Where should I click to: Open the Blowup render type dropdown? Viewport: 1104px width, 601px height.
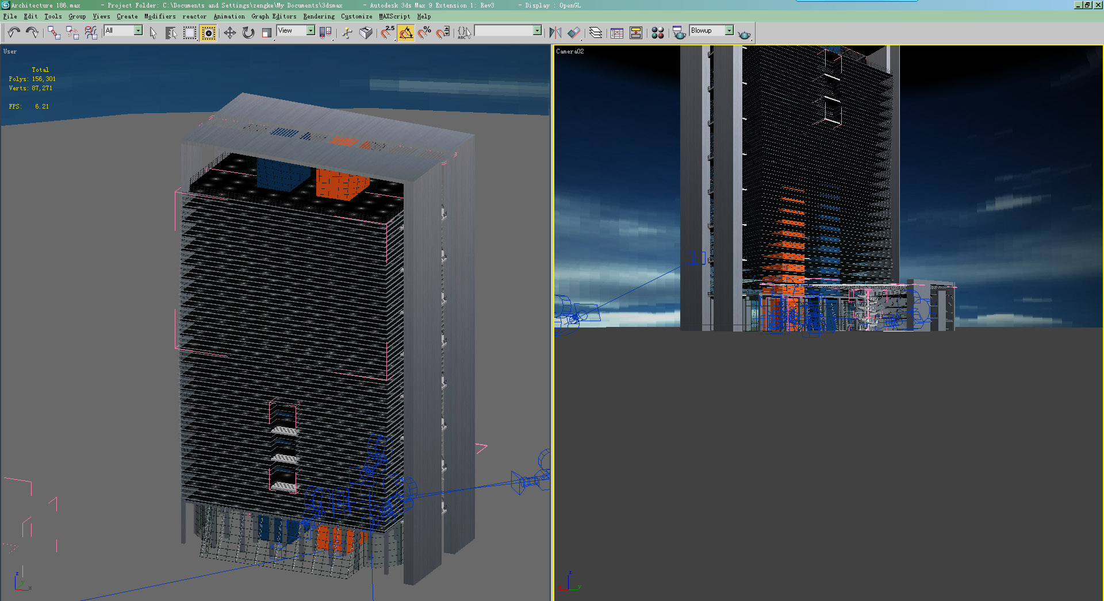[x=729, y=30]
